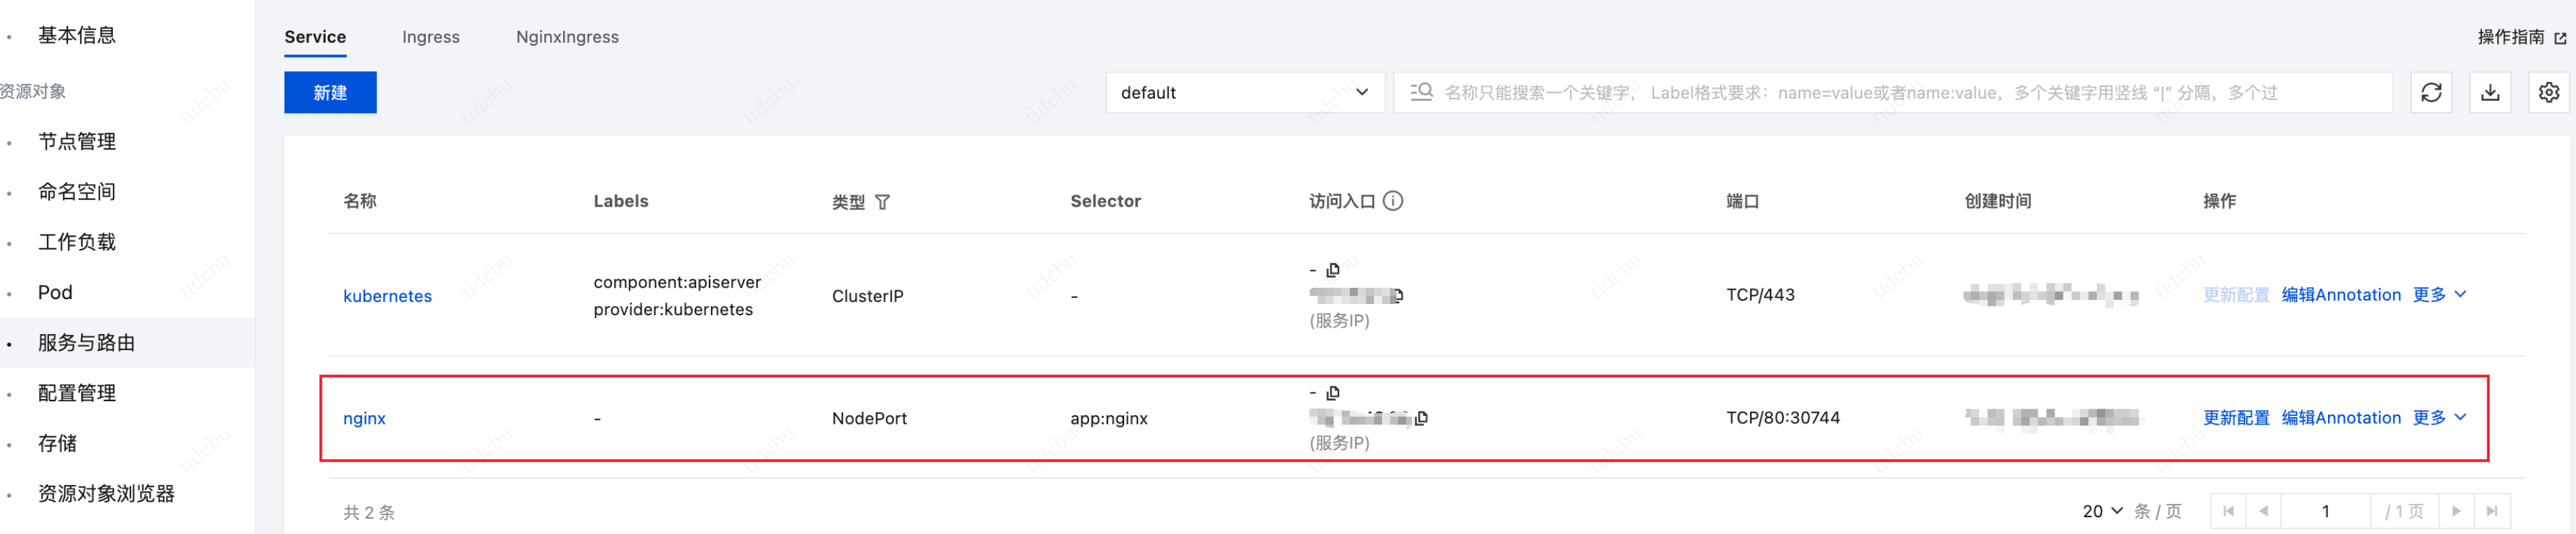
Task: Switch to the NginxIngress tab
Action: 567,37
